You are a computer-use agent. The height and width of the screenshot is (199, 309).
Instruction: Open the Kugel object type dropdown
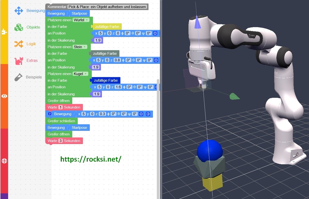click(80, 74)
